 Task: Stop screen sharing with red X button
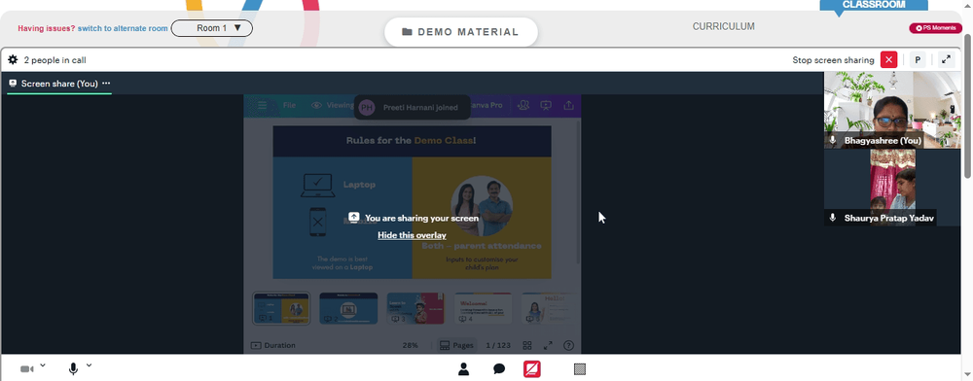(x=889, y=60)
